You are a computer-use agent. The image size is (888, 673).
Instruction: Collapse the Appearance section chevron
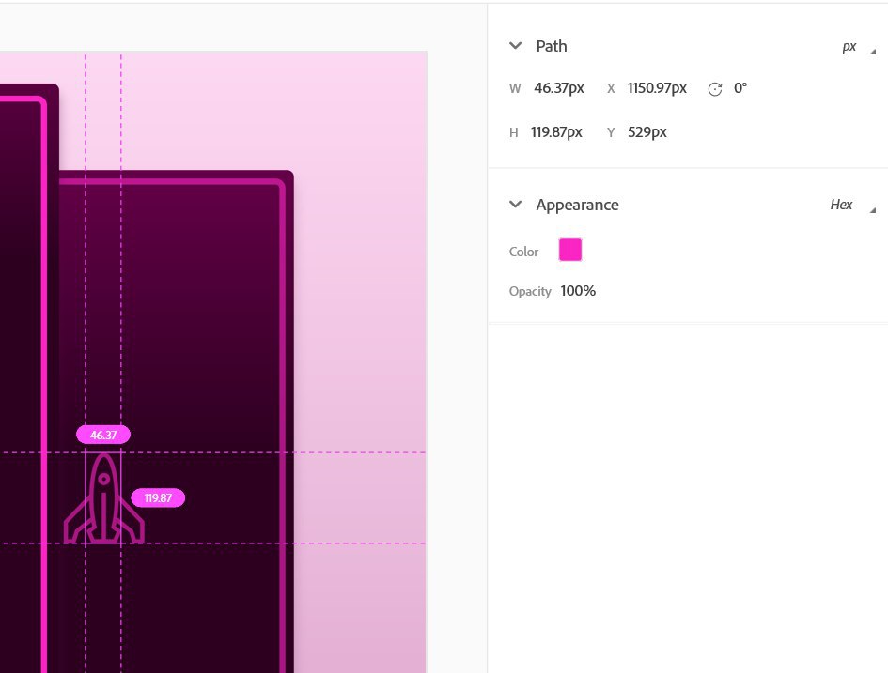pos(515,205)
